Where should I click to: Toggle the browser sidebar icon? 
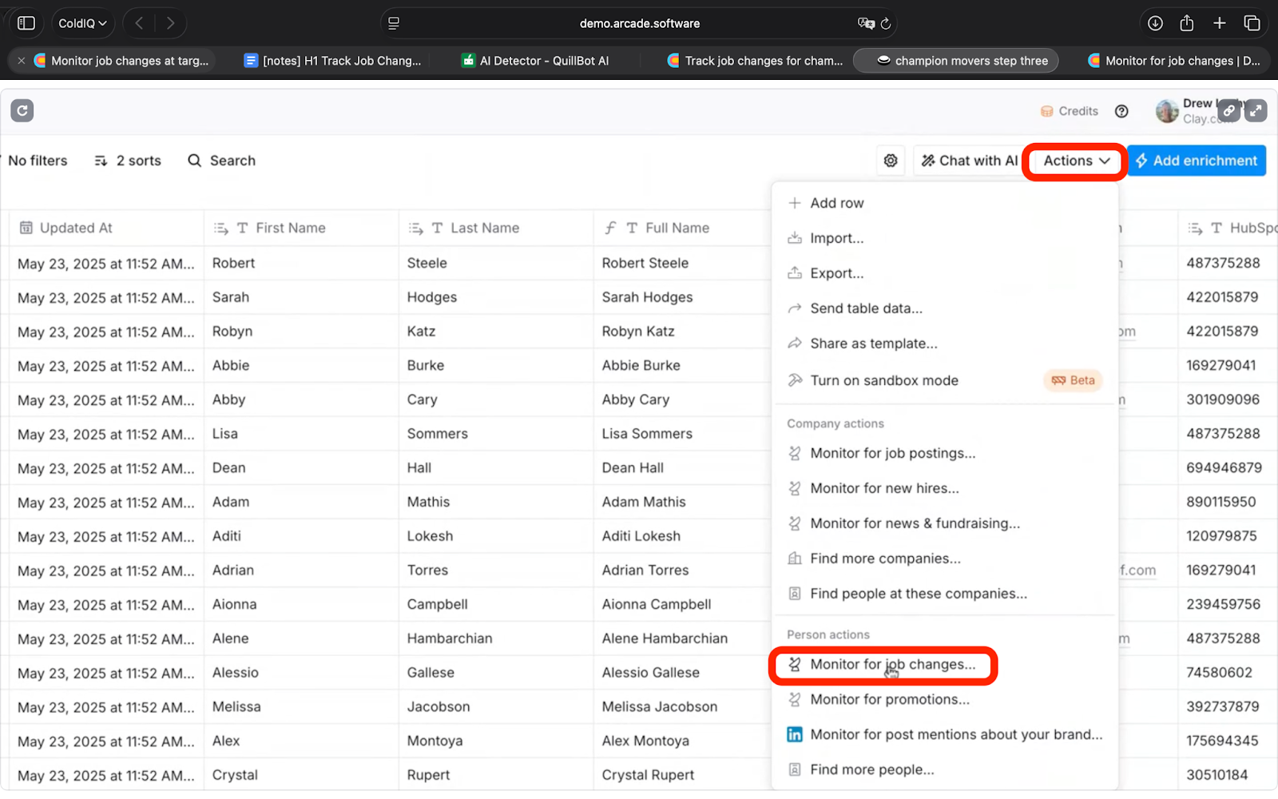pyautogui.click(x=26, y=23)
